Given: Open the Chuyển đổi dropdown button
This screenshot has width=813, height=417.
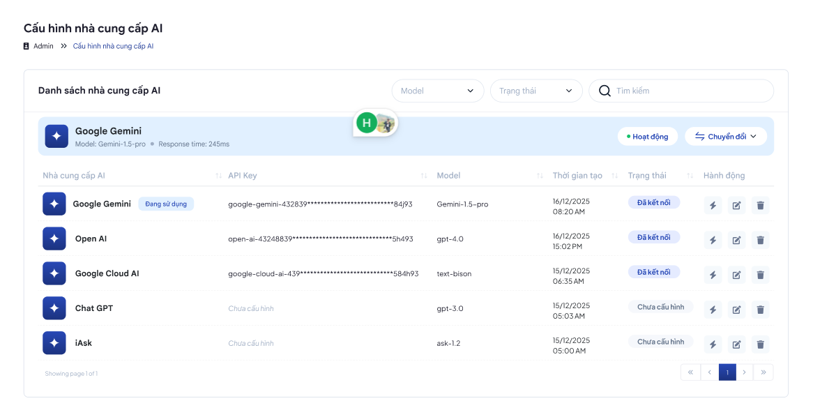Looking at the screenshot, I should [x=725, y=137].
